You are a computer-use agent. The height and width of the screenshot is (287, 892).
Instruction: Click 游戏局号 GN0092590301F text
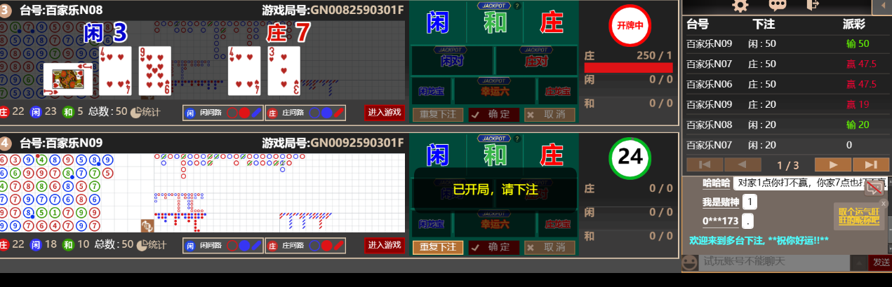(x=333, y=143)
